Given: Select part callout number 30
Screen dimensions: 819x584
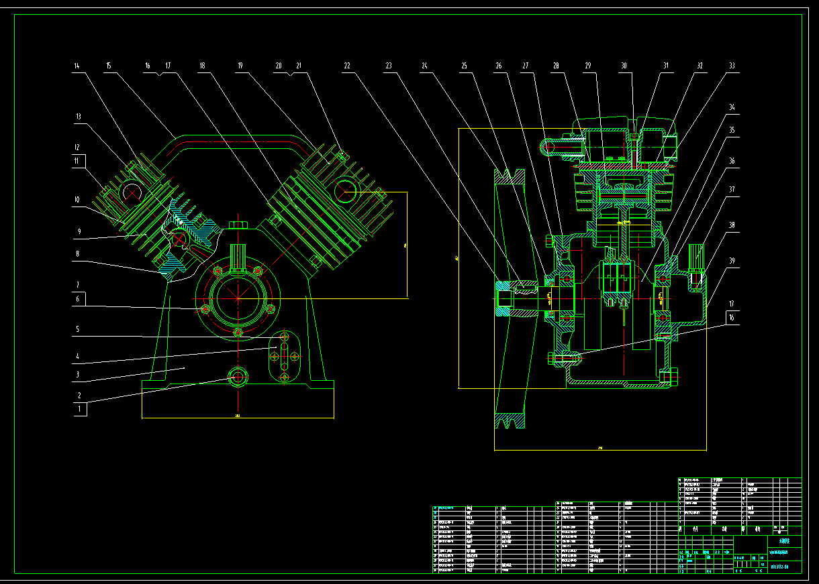Looking at the screenshot, I should pyautogui.click(x=624, y=66).
